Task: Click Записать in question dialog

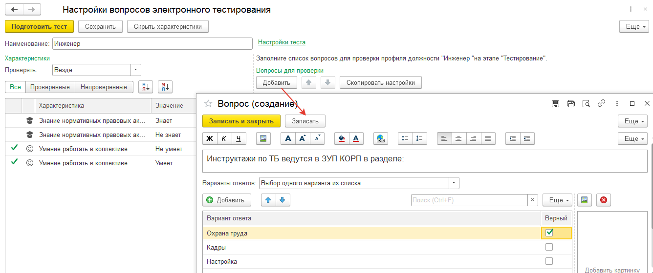Action: click(x=305, y=121)
